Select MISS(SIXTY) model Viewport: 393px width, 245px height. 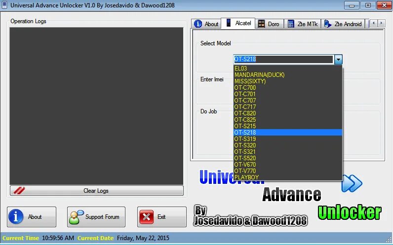pos(288,81)
